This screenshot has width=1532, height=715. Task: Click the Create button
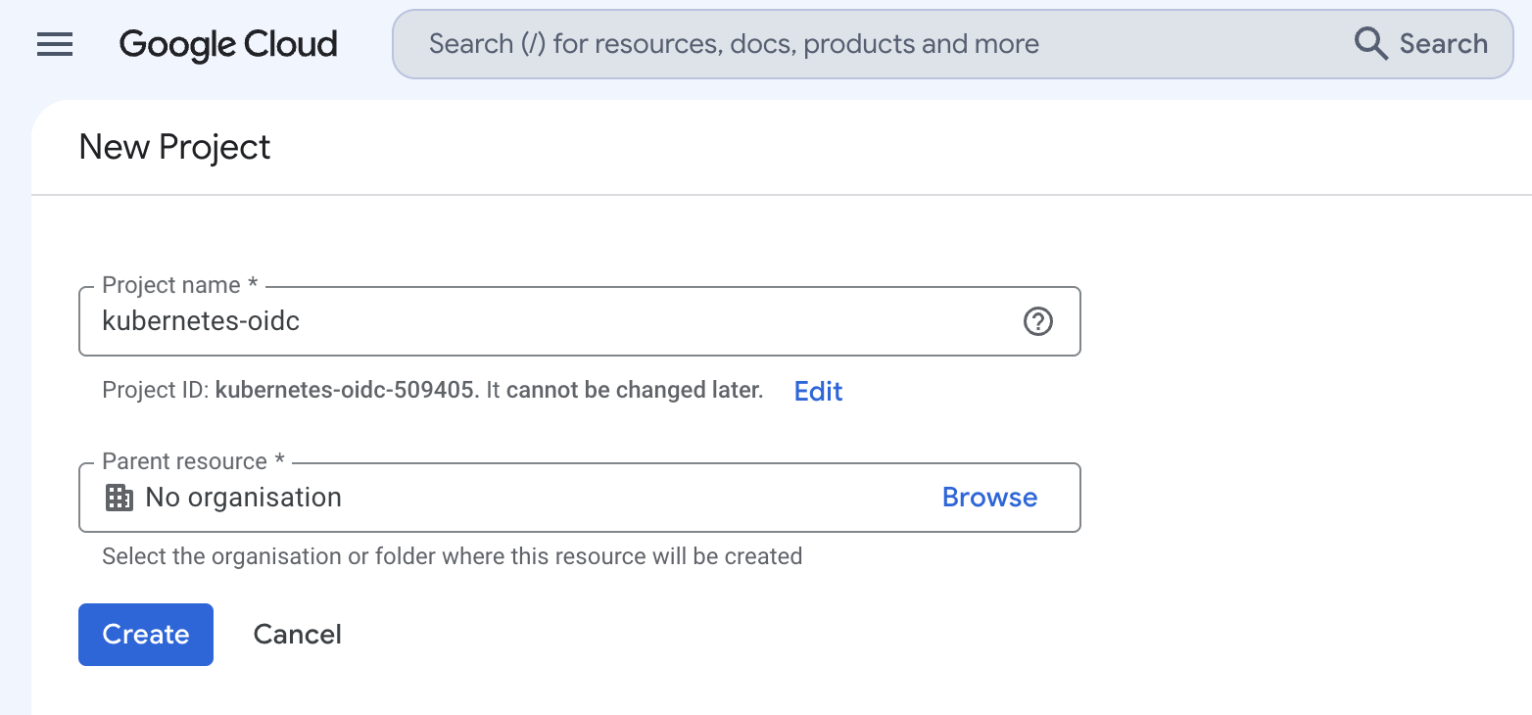tap(146, 635)
